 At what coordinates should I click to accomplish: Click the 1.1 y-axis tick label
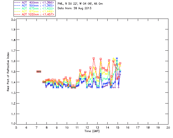point(13,114)
